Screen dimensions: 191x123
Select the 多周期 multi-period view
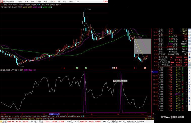(x=53, y=5)
